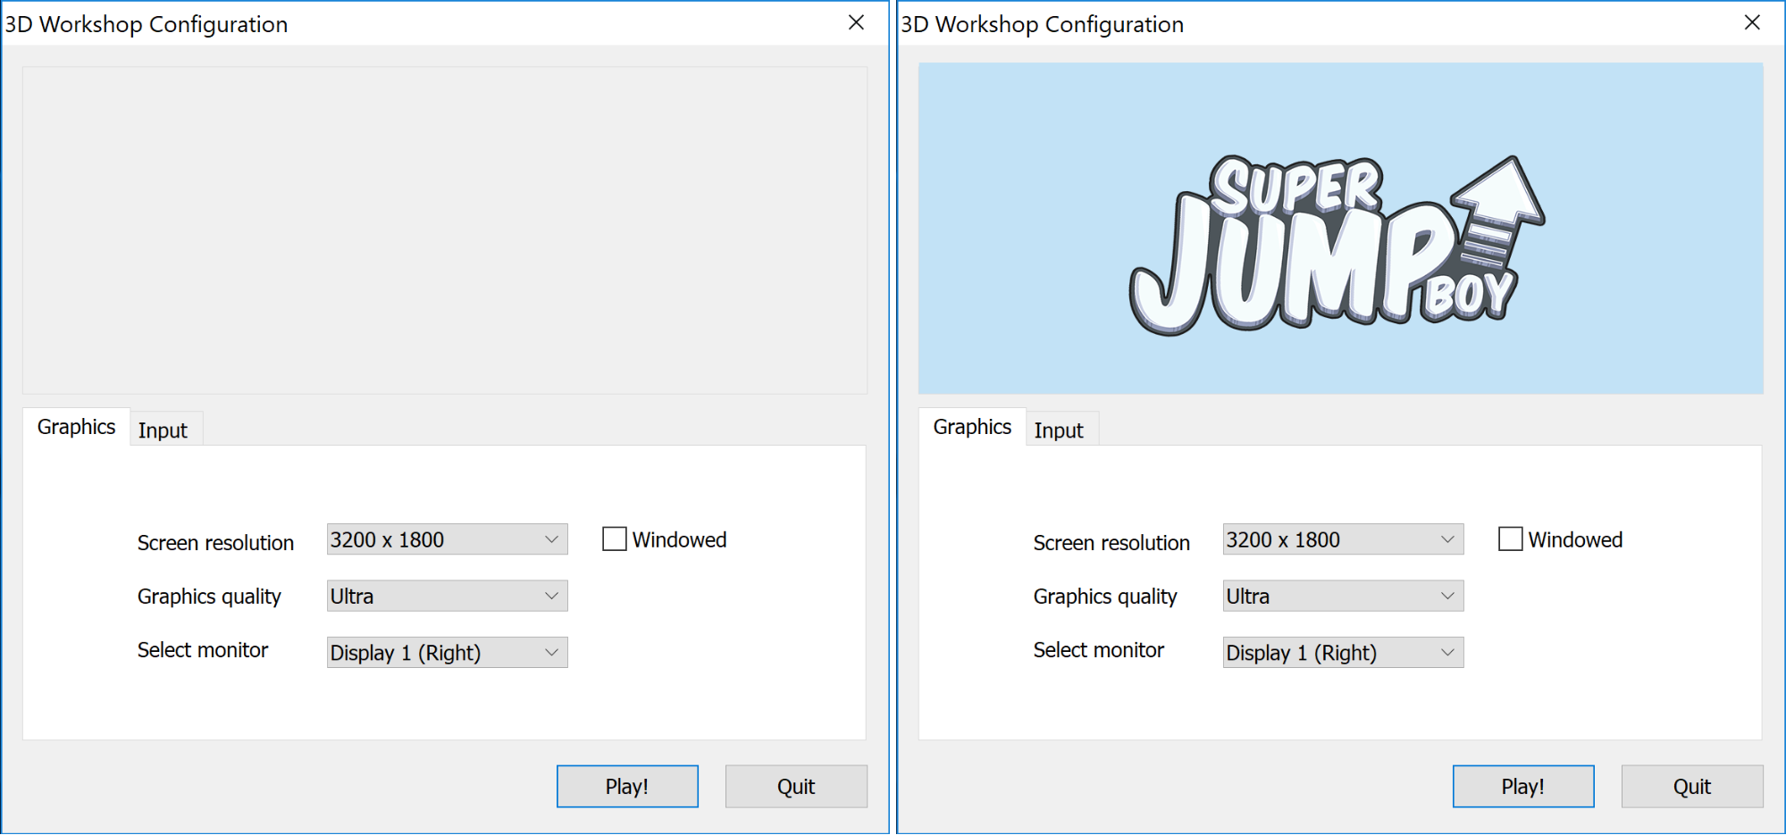Screen dimensions: 1786x835
Task: Open Graphics quality dropdown in left dialog
Action: click(447, 597)
